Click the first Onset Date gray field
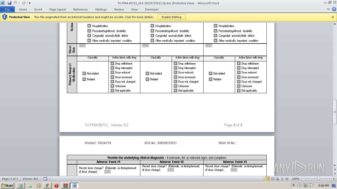The image size is (337, 189). (82, 45)
